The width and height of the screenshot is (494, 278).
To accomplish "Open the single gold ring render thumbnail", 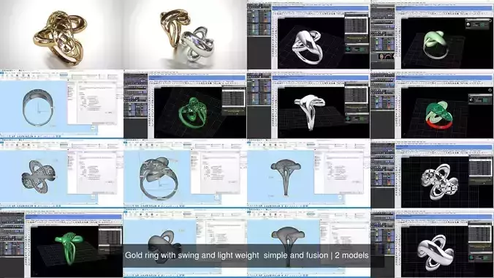I will [x=61, y=34].
